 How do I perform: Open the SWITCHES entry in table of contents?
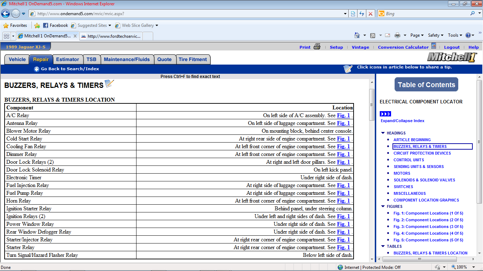(x=403, y=187)
